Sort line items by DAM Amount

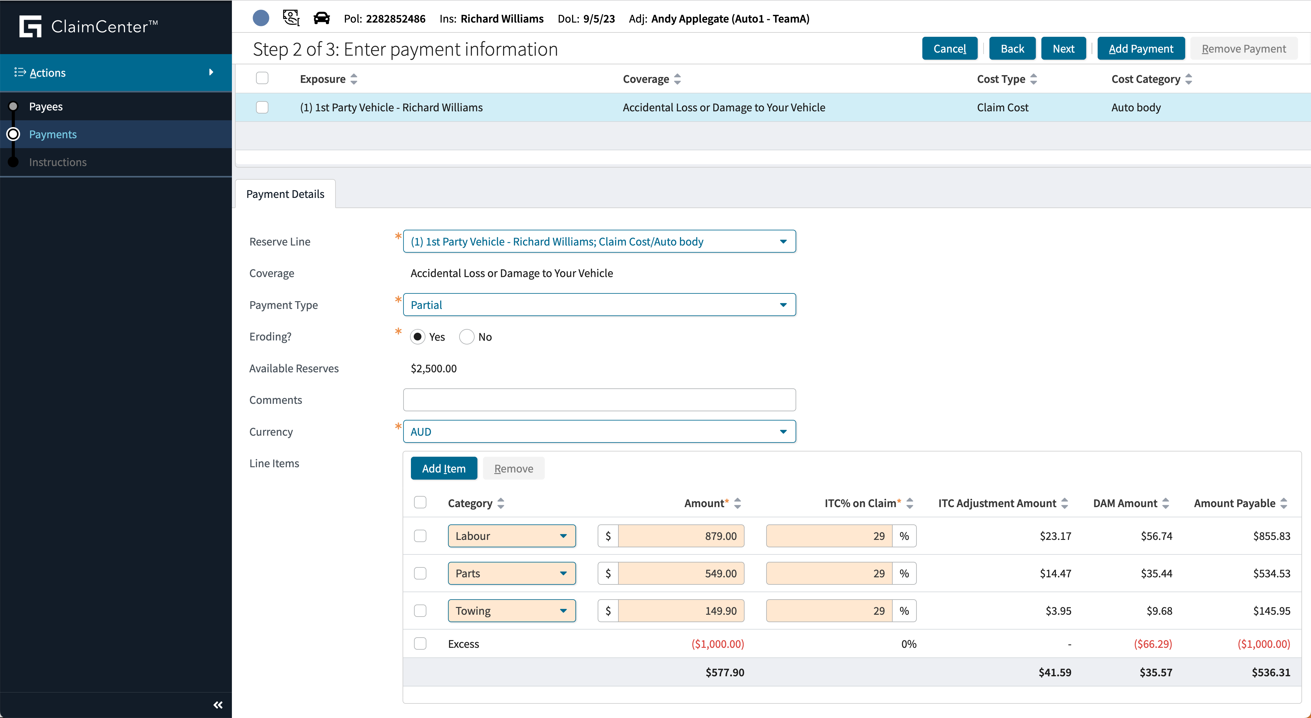(x=1166, y=503)
